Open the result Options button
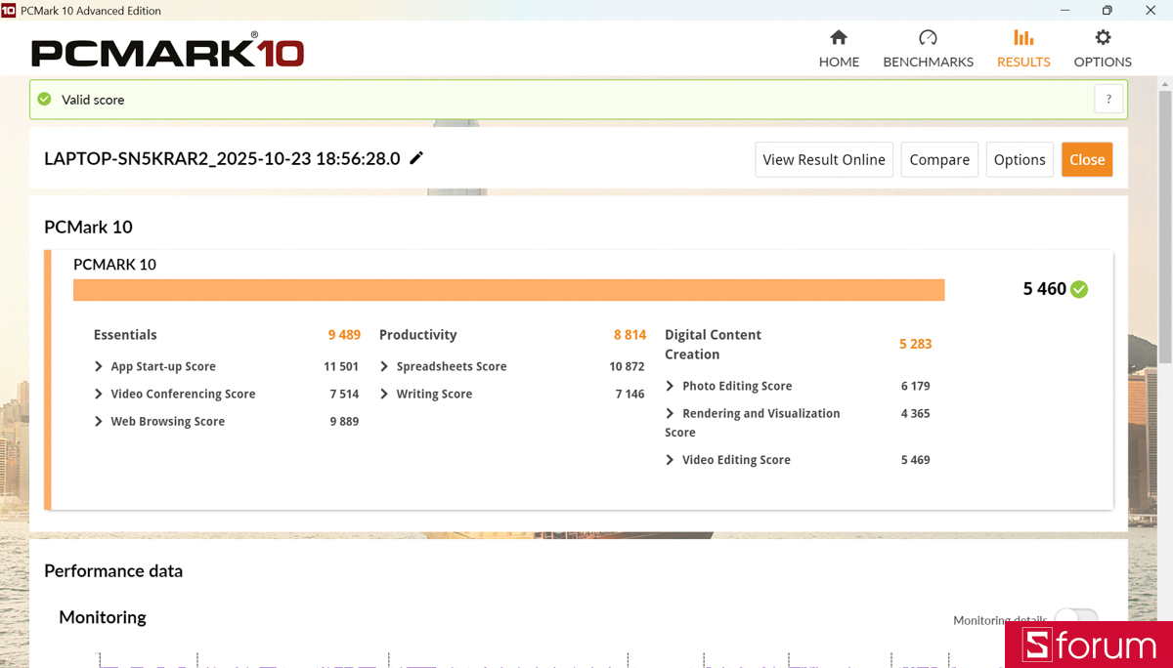 pyautogui.click(x=1020, y=159)
